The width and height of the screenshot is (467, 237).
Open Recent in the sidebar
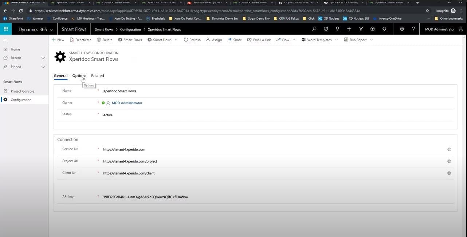pos(16,58)
